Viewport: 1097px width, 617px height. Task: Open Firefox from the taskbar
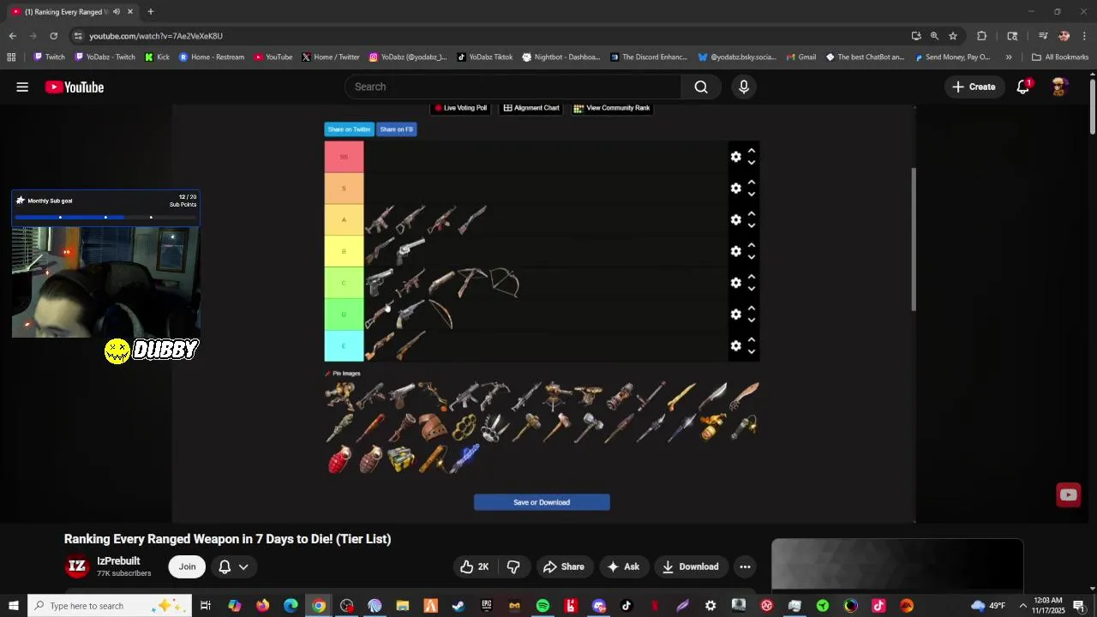[x=262, y=606]
